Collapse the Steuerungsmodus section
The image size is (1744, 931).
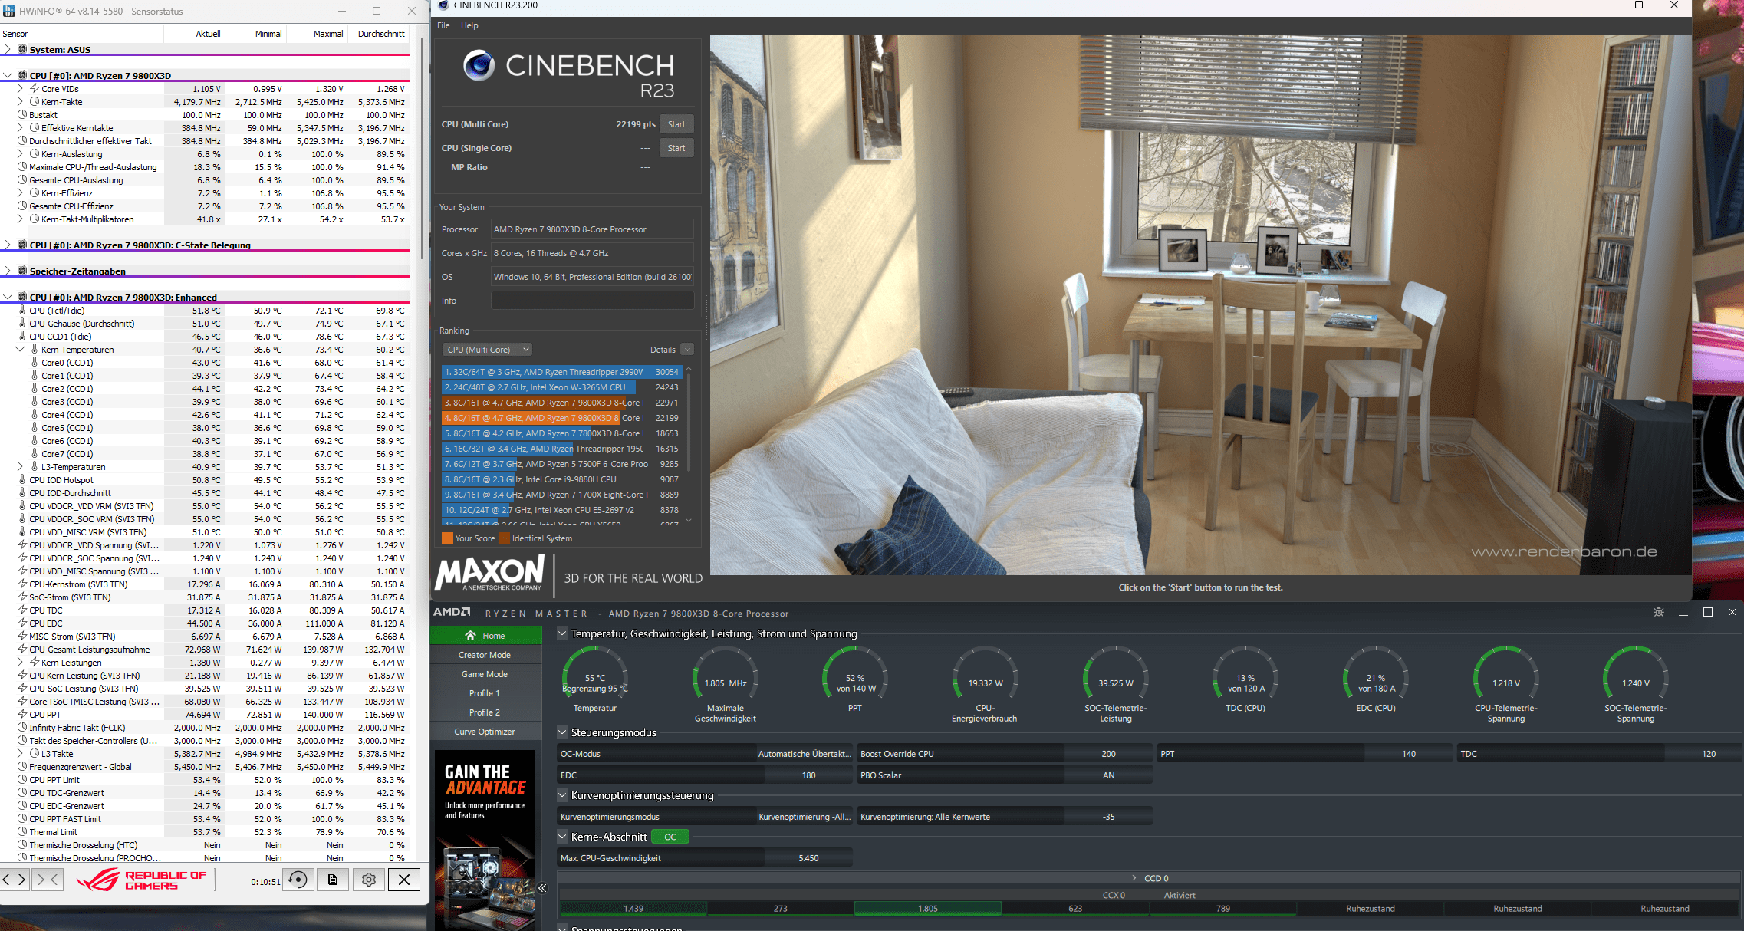tap(562, 732)
